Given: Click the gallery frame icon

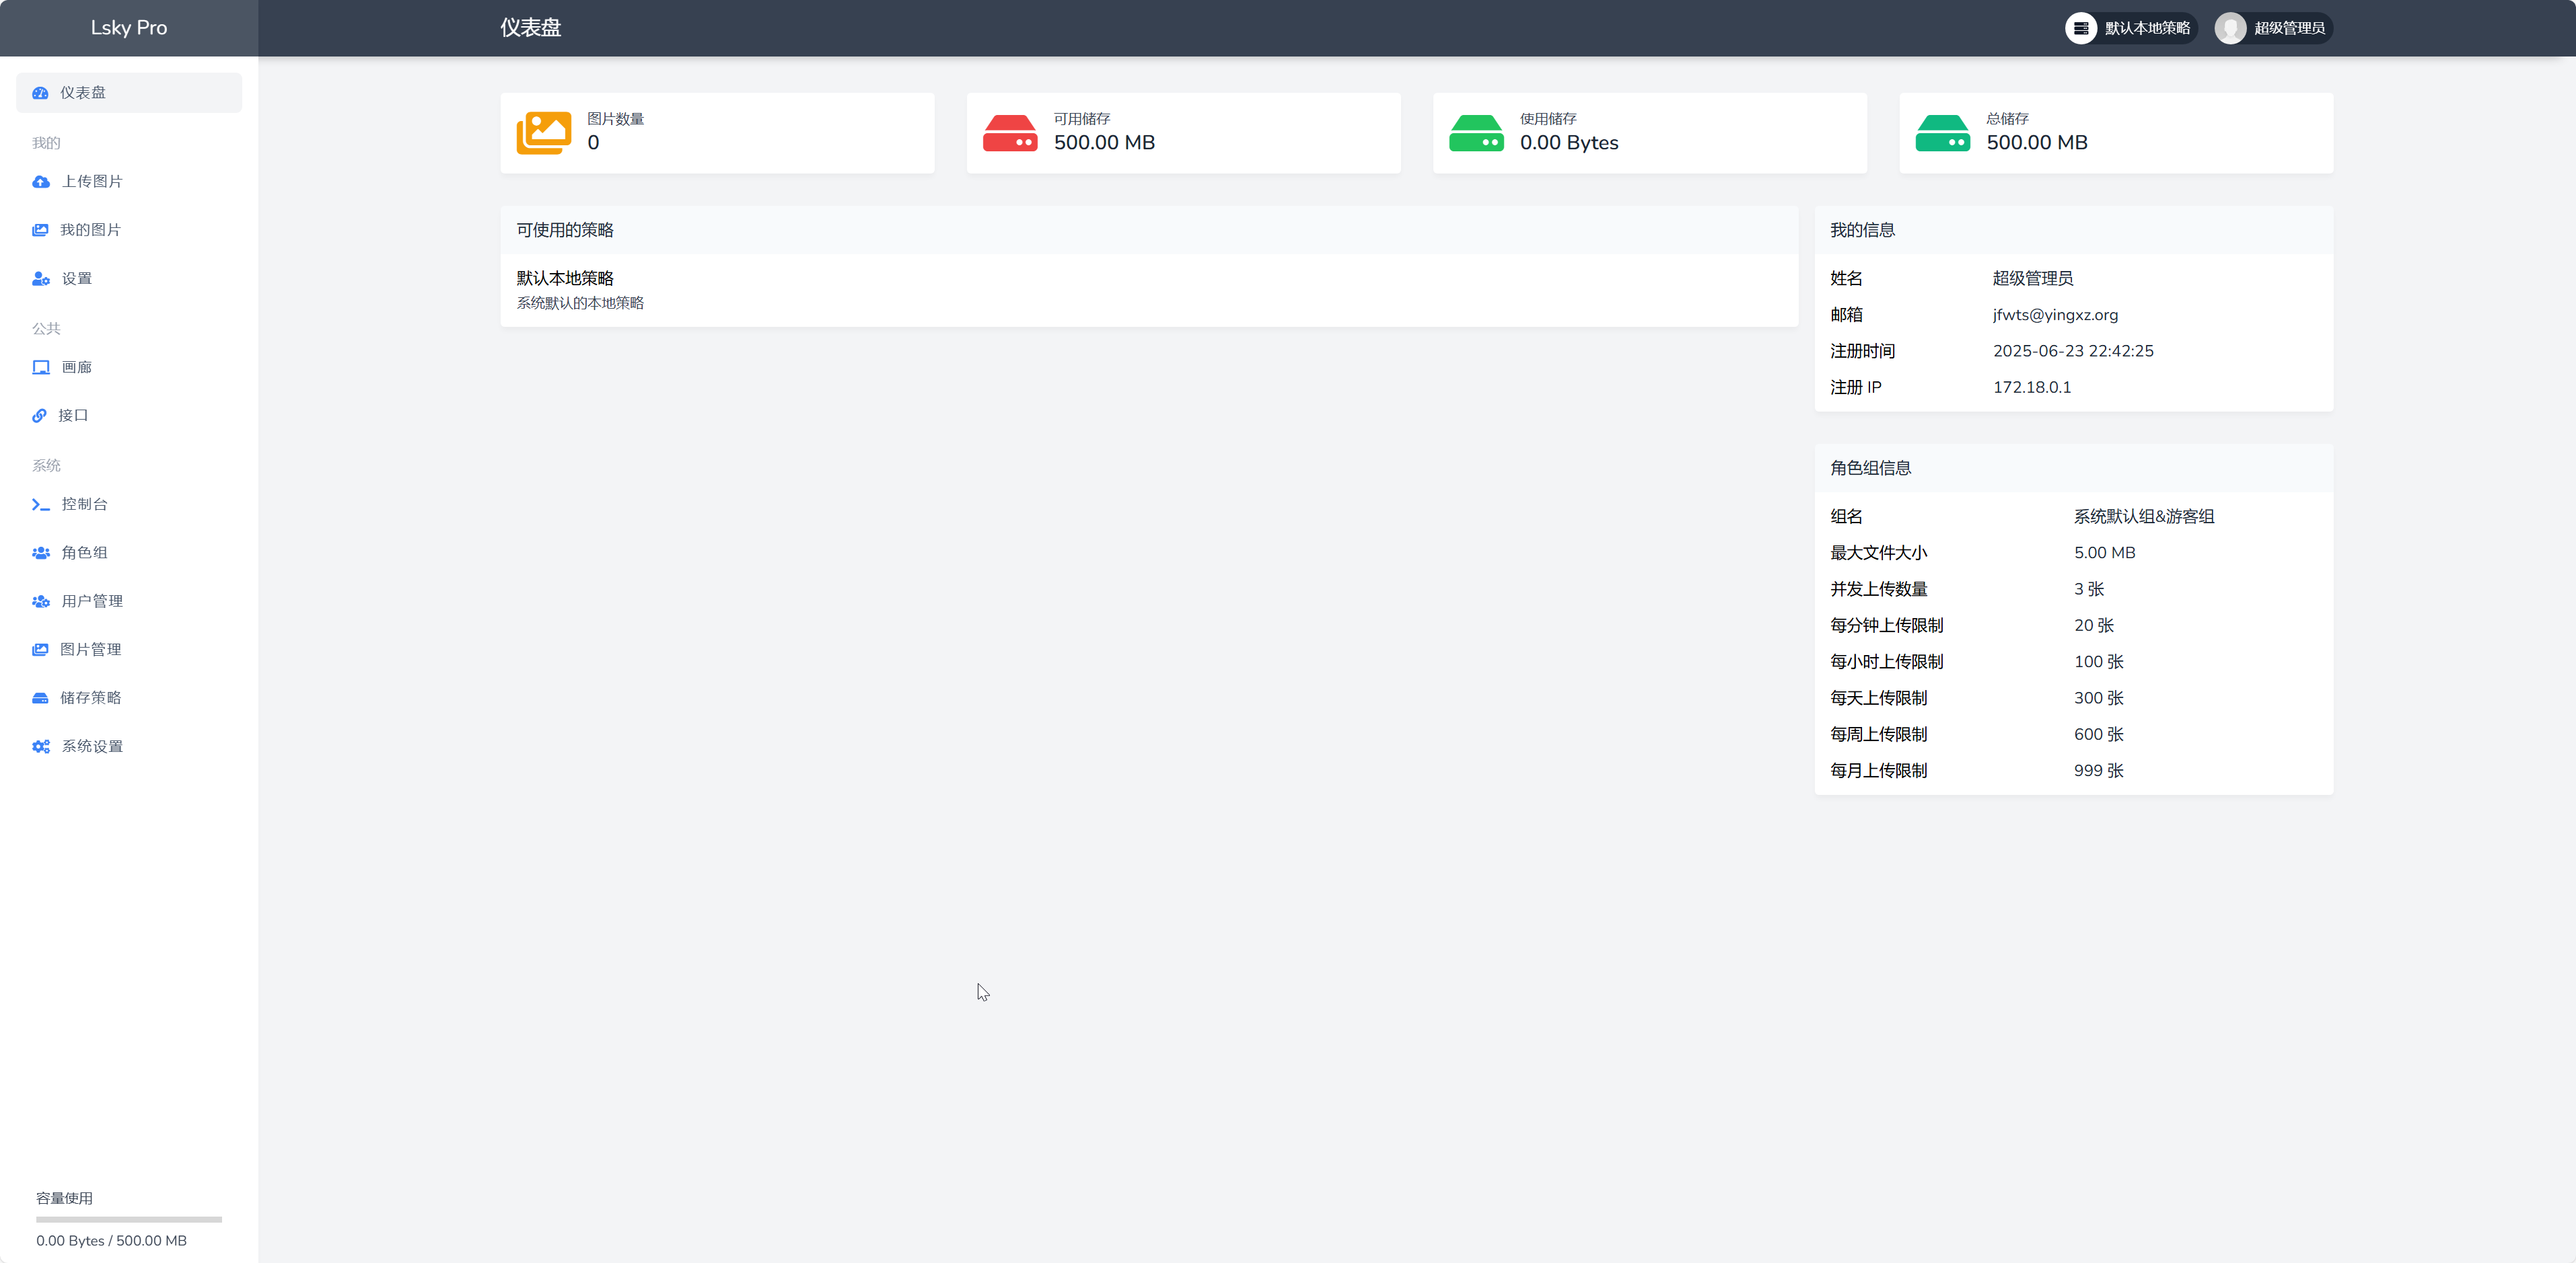Looking at the screenshot, I should tap(41, 368).
